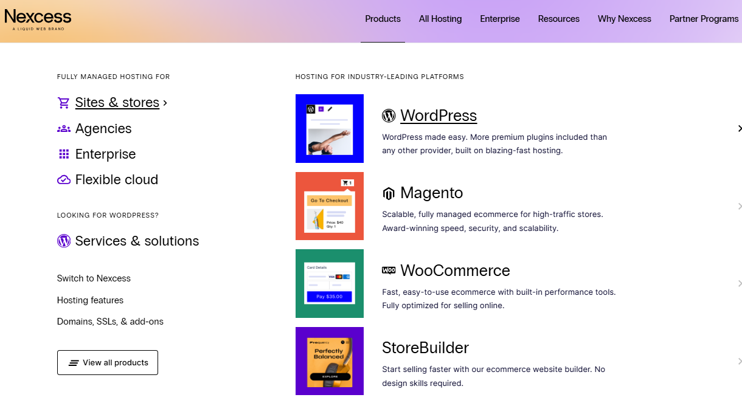The height and width of the screenshot is (403, 742).
Task: Open the WooCommerce hosting heading link
Action: pyautogui.click(x=455, y=270)
